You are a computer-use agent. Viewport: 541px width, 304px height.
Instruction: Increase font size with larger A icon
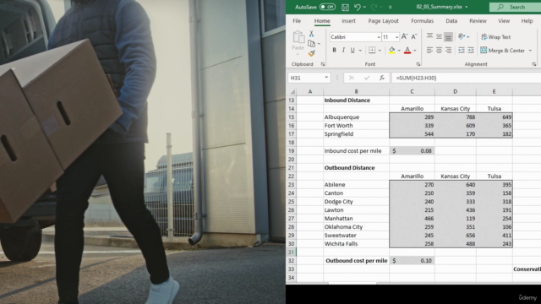pos(404,36)
